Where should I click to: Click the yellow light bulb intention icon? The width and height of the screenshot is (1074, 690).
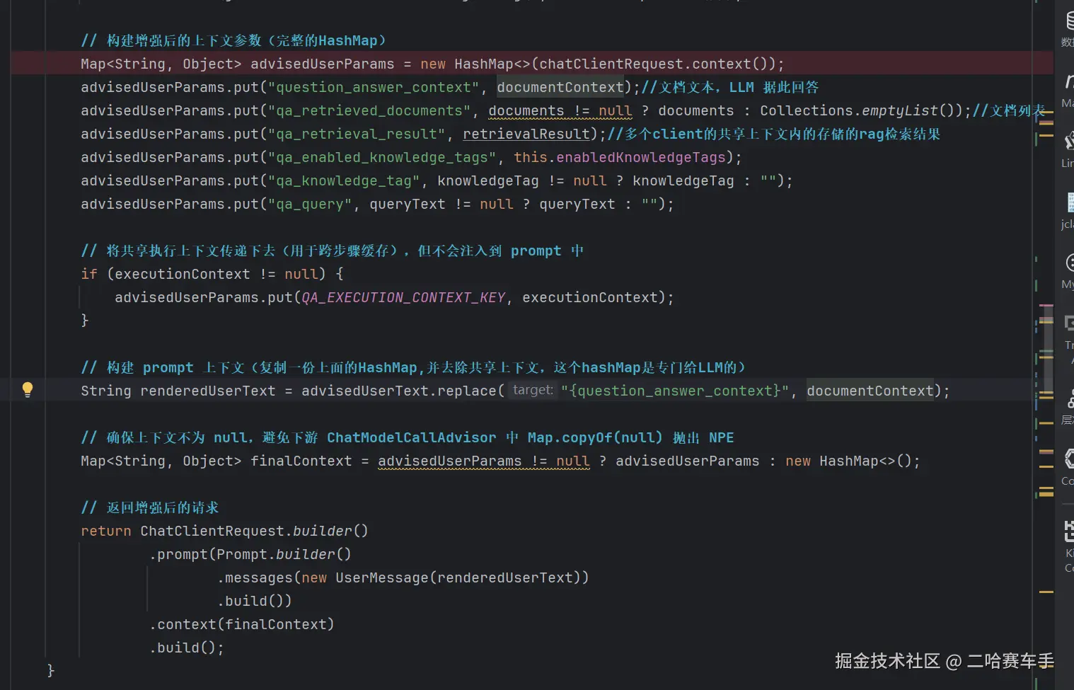coord(28,389)
